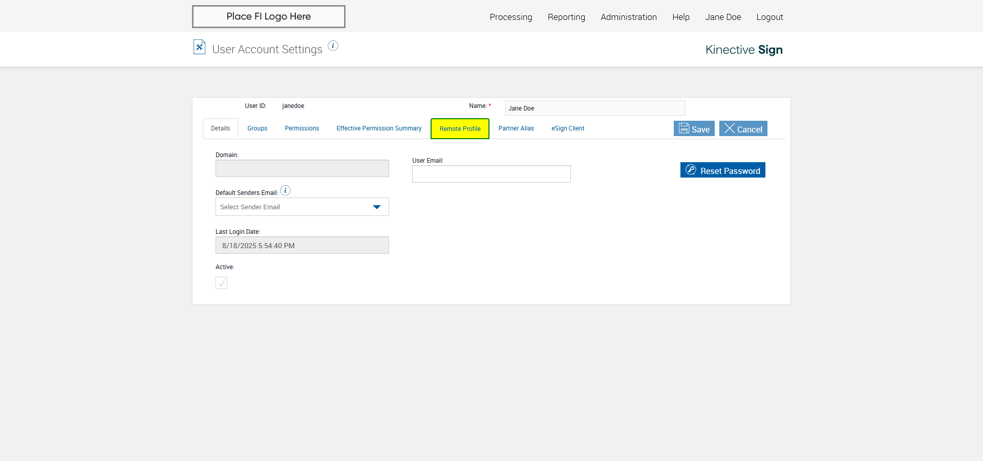Click the Name text field

click(x=595, y=108)
